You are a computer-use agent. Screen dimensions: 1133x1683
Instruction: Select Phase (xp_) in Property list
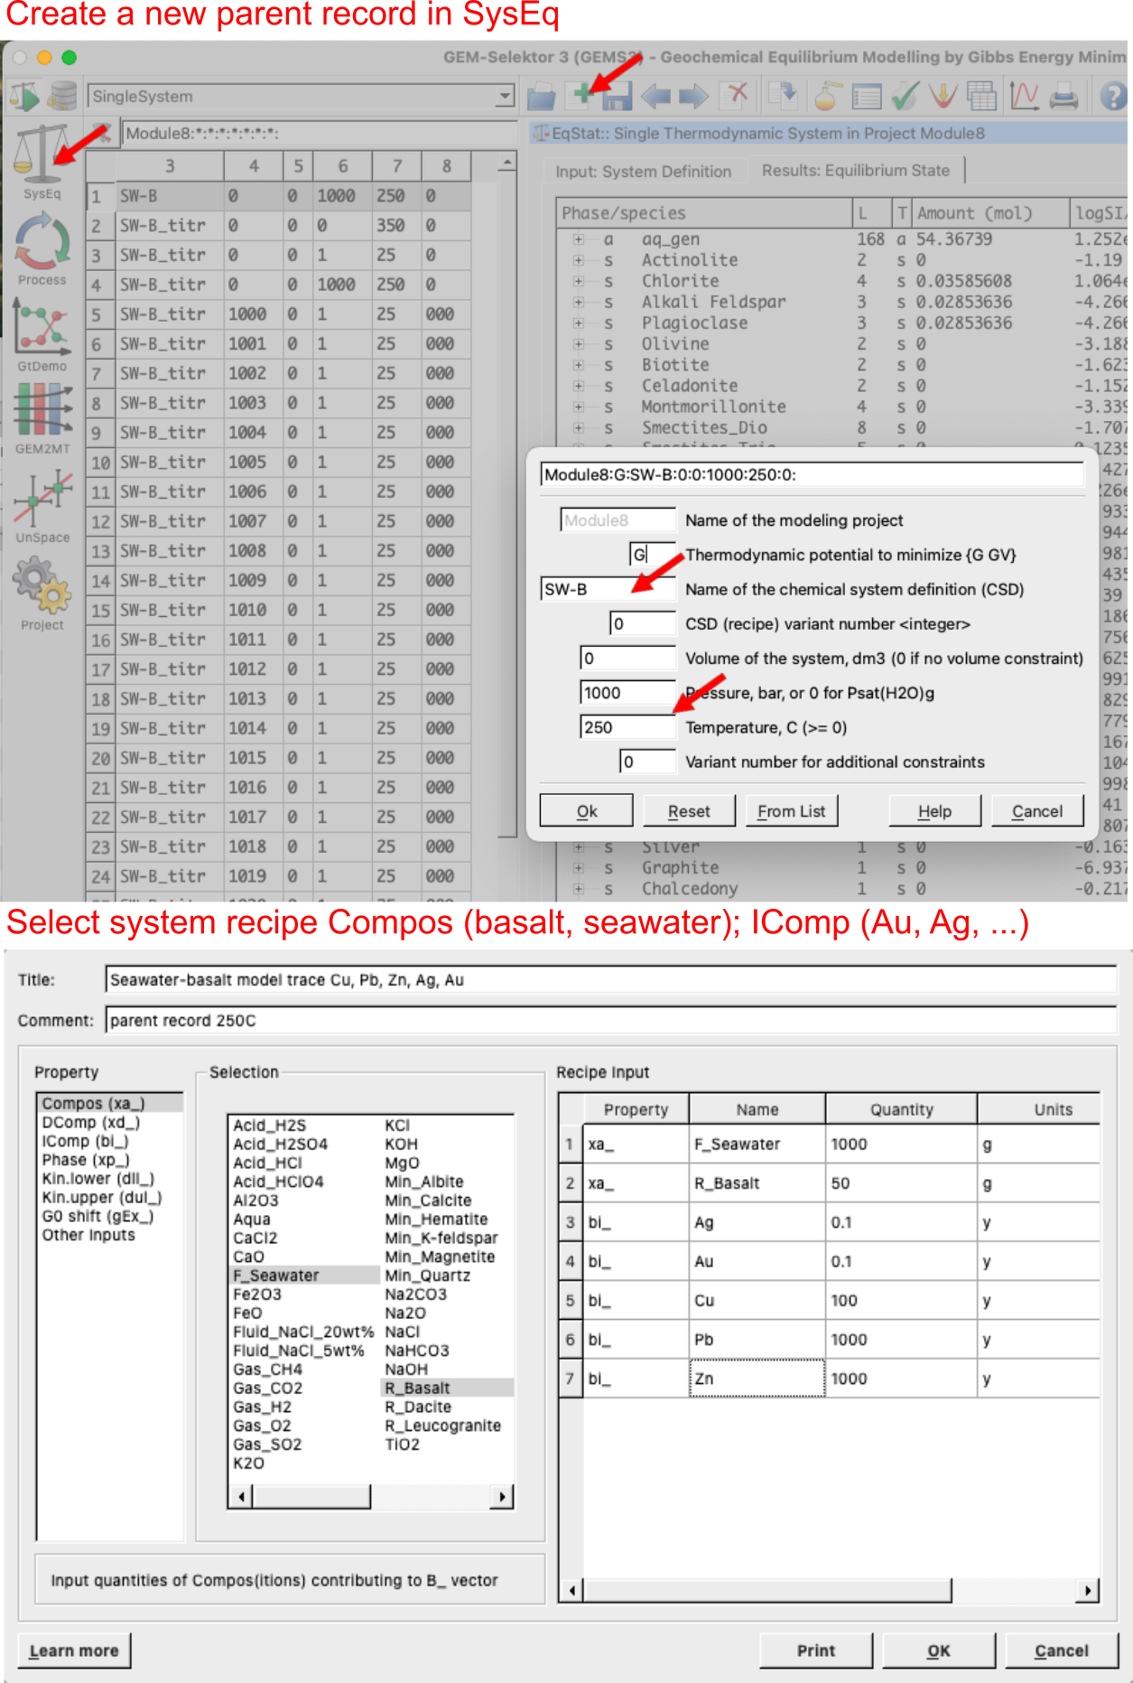coord(86,1160)
